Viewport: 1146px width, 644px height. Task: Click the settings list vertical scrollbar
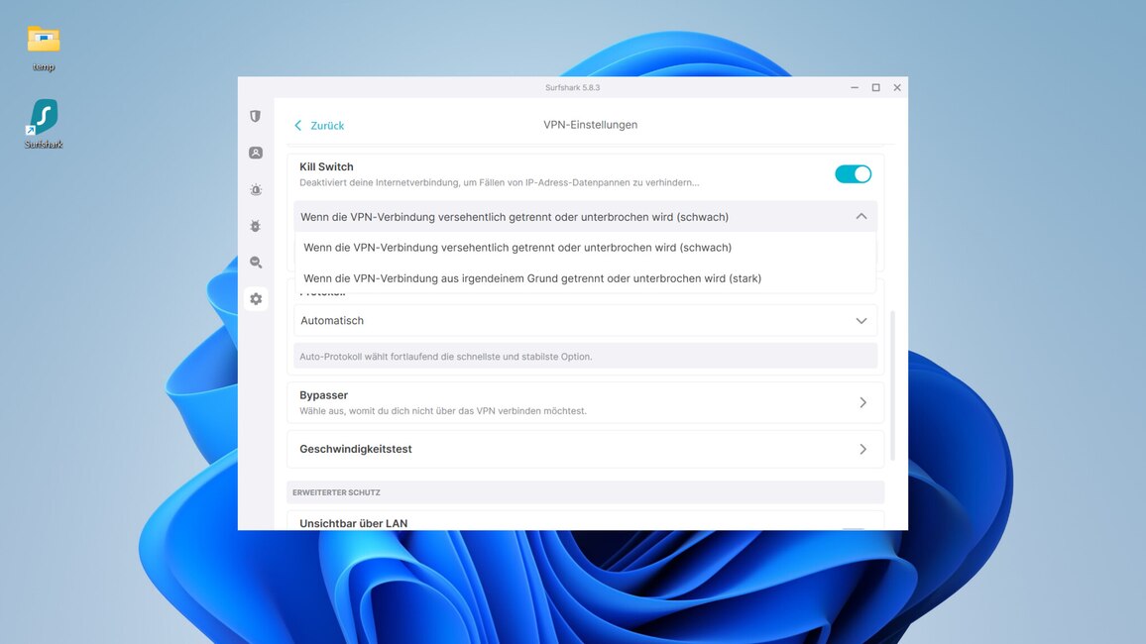[x=892, y=384]
